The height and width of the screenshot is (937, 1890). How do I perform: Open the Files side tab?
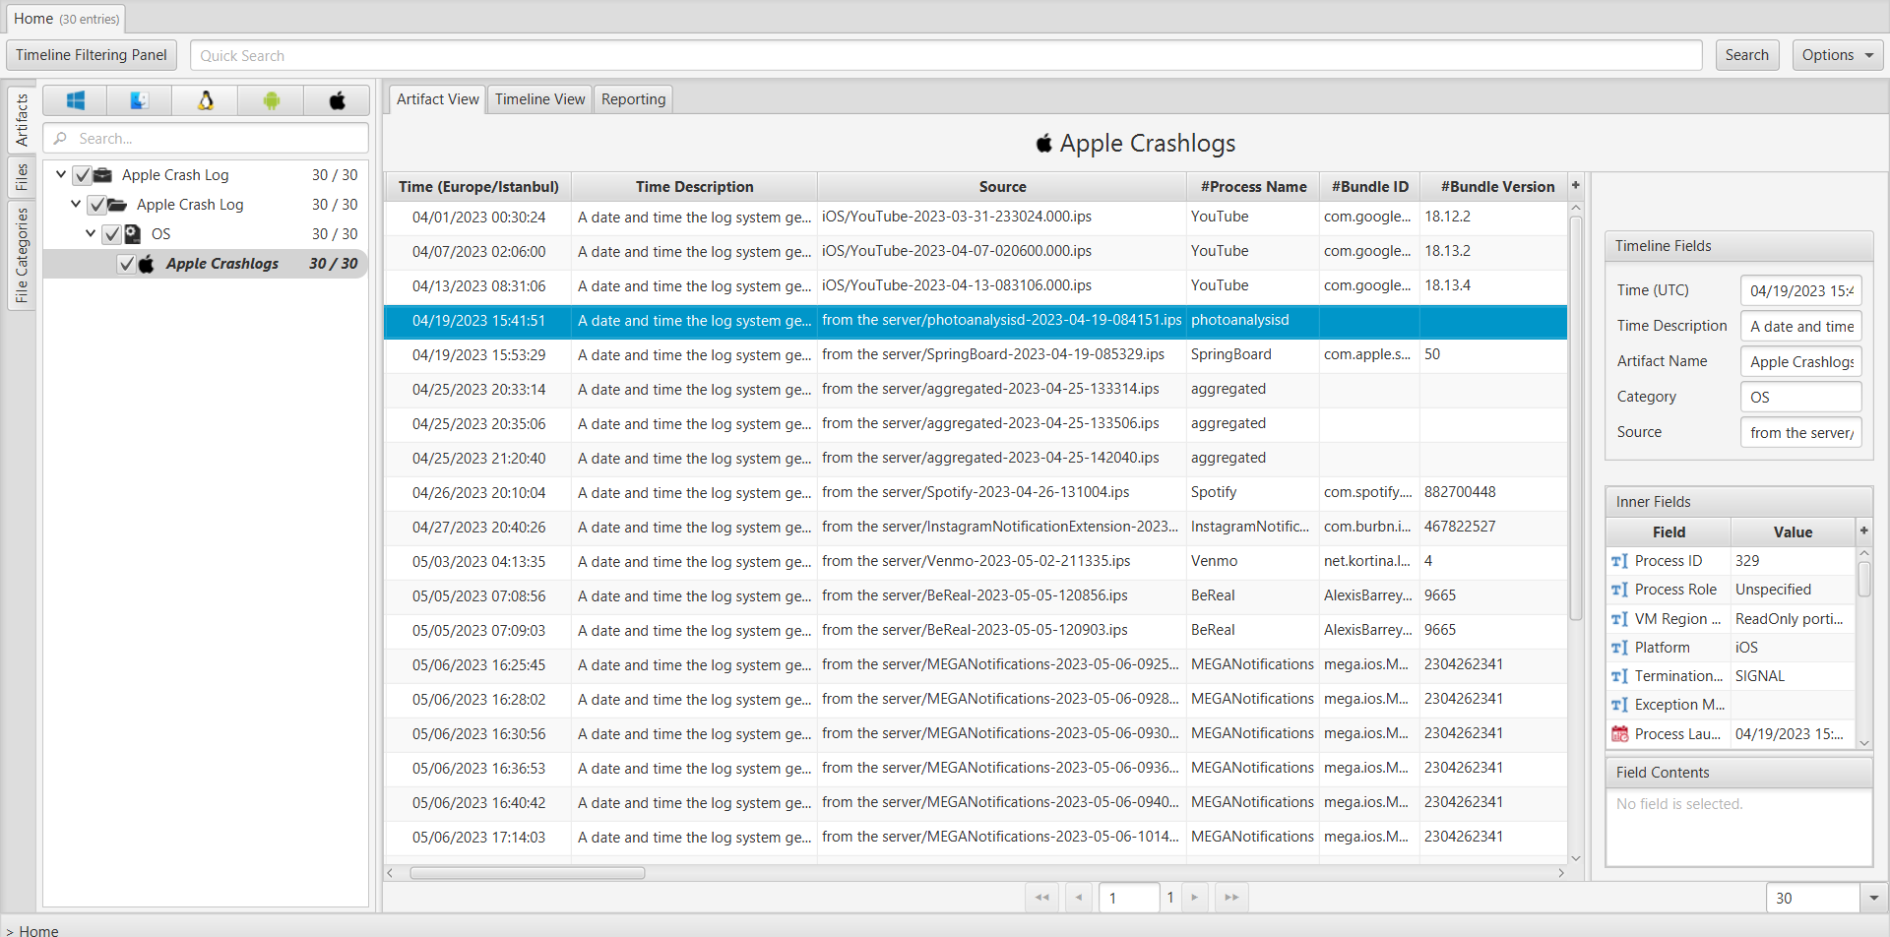22,177
